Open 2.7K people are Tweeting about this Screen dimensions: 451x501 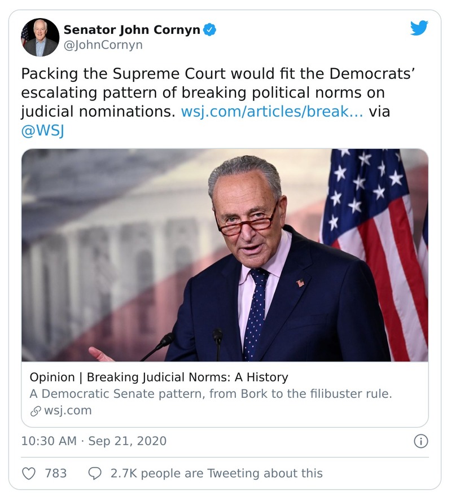[x=216, y=473]
